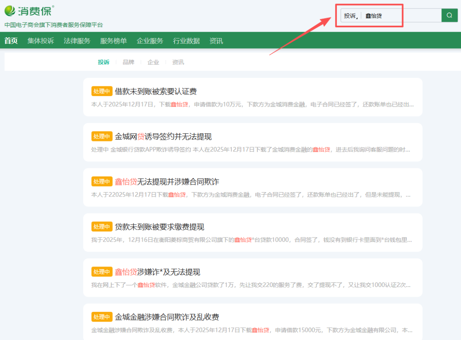Click the green search magnifier button
Screen dimensions: 461x340
click(449, 15)
